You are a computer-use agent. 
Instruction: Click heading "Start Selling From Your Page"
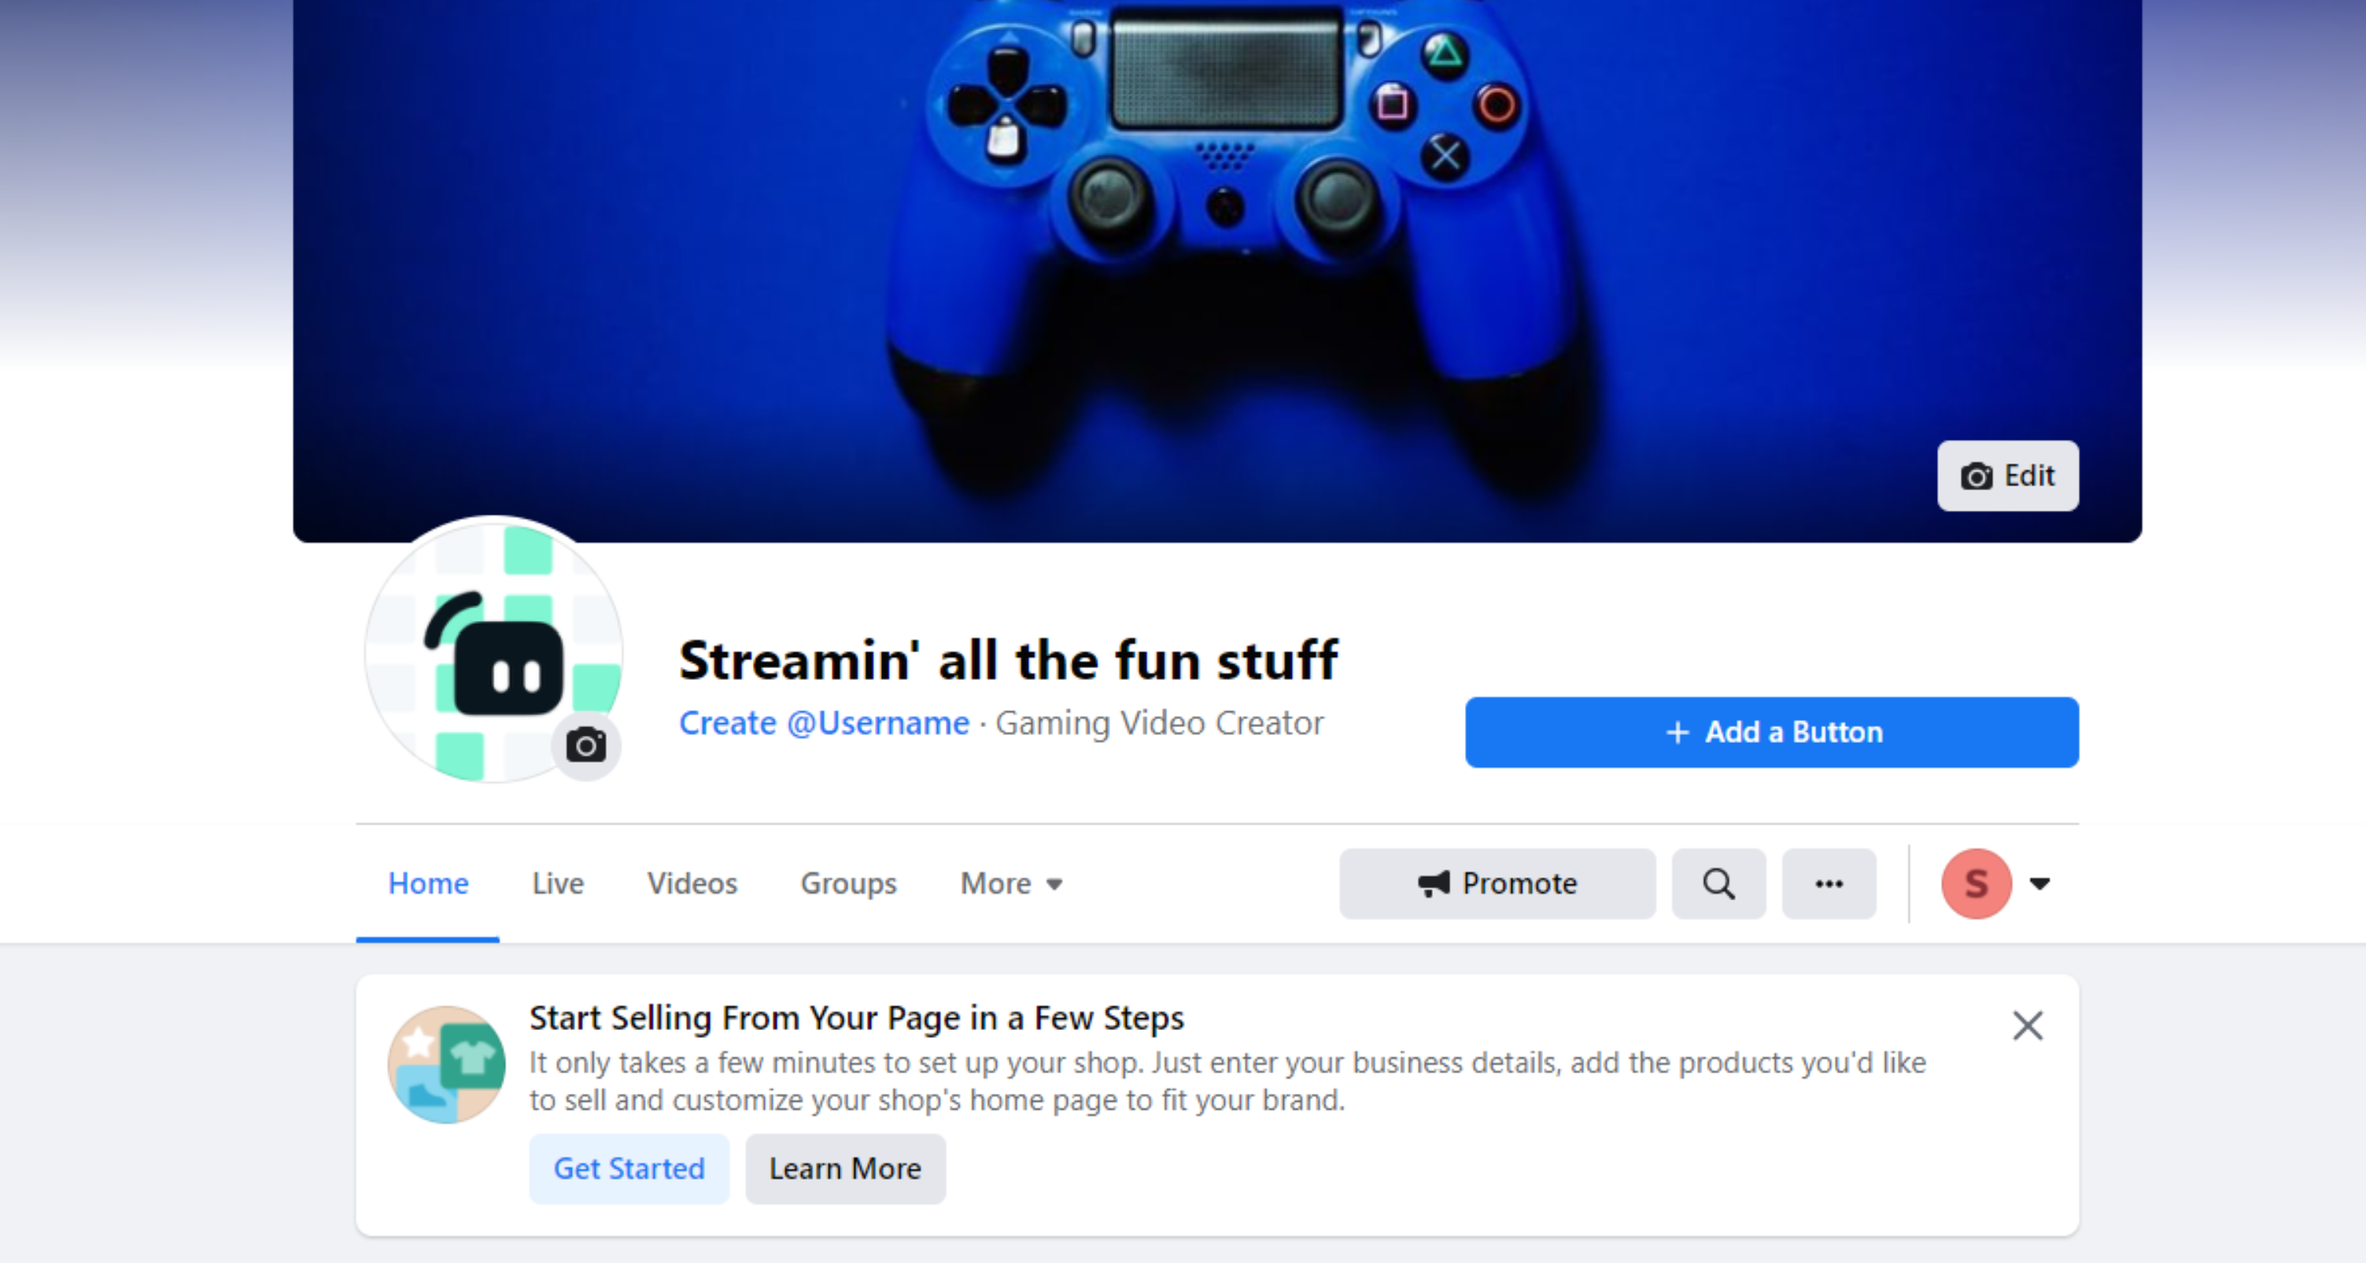pyautogui.click(x=856, y=1019)
